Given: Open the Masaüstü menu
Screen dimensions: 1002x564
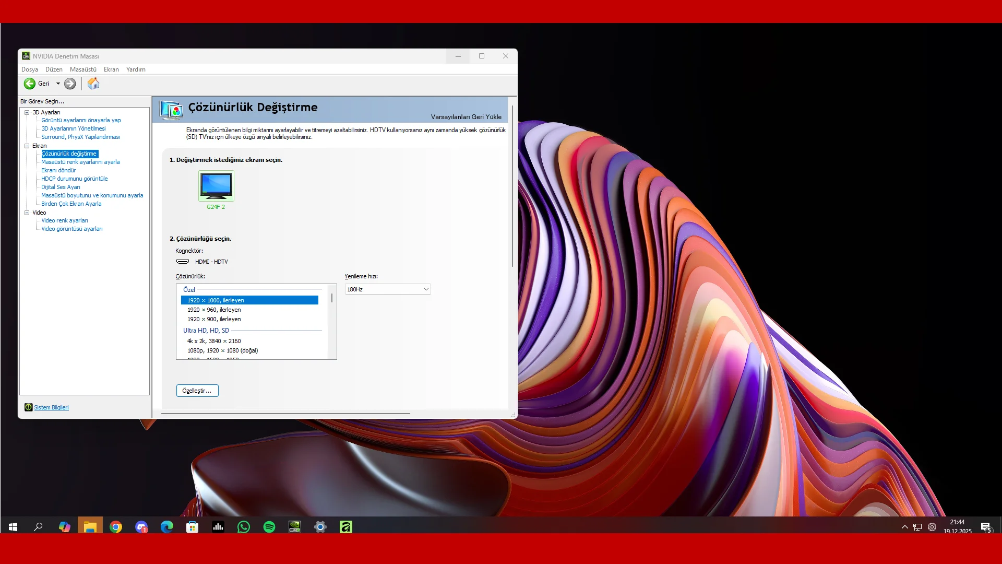Looking at the screenshot, I should tap(83, 69).
